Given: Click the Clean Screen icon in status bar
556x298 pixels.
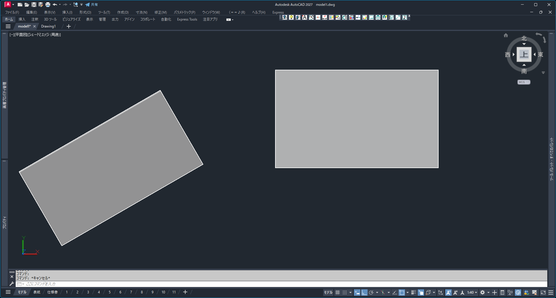Looking at the screenshot, I should tap(543, 293).
